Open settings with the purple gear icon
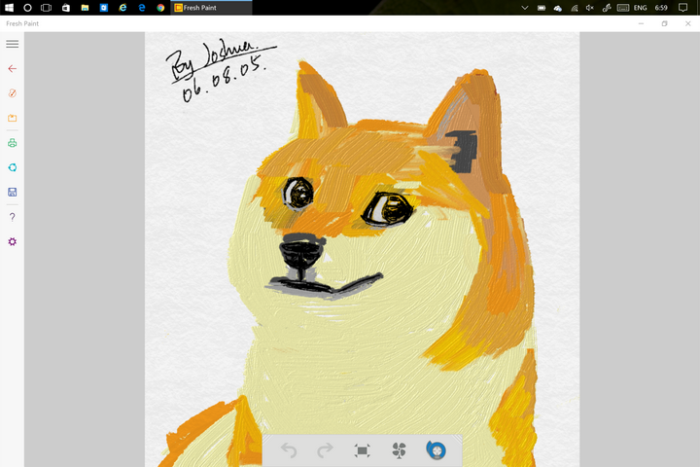The image size is (700, 467). tap(12, 241)
